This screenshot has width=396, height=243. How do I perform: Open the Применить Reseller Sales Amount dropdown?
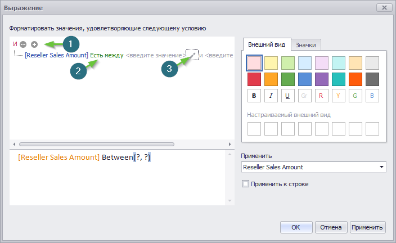(314, 167)
